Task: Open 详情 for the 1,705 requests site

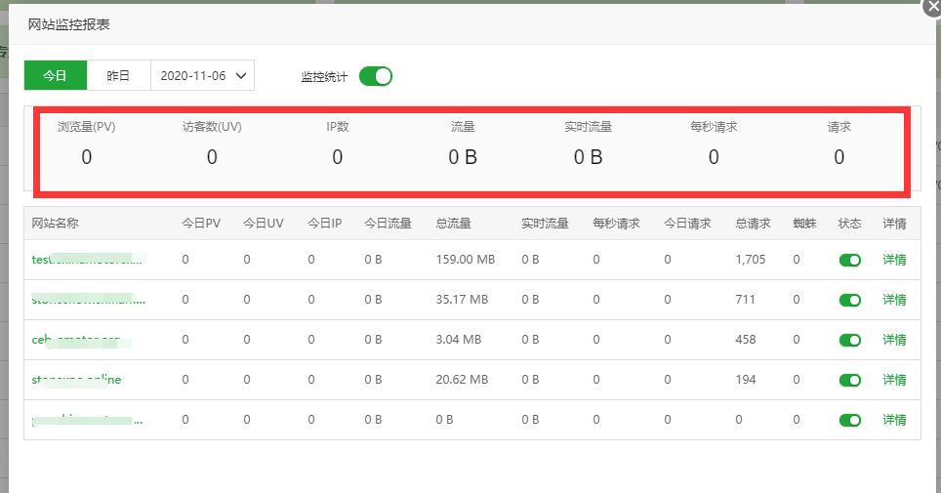Action: pyautogui.click(x=894, y=260)
